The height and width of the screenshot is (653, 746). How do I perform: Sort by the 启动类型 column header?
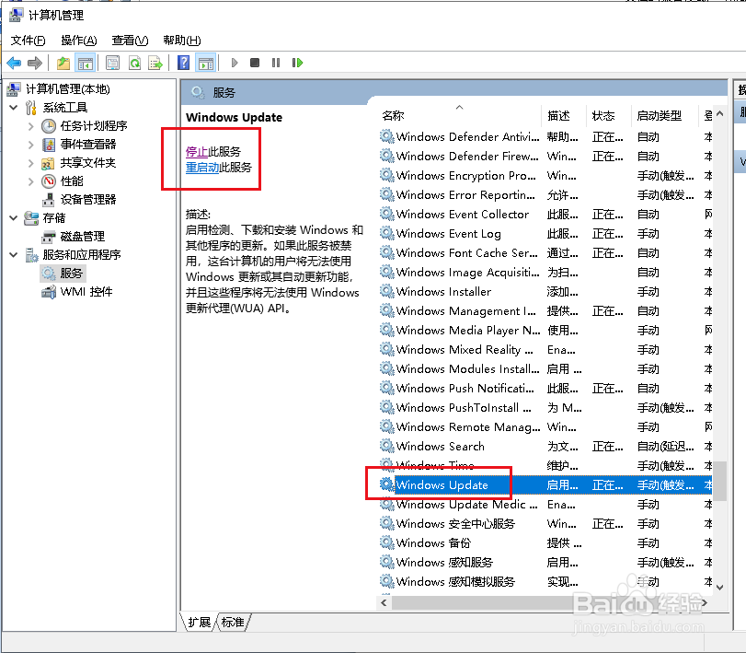(664, 116)
